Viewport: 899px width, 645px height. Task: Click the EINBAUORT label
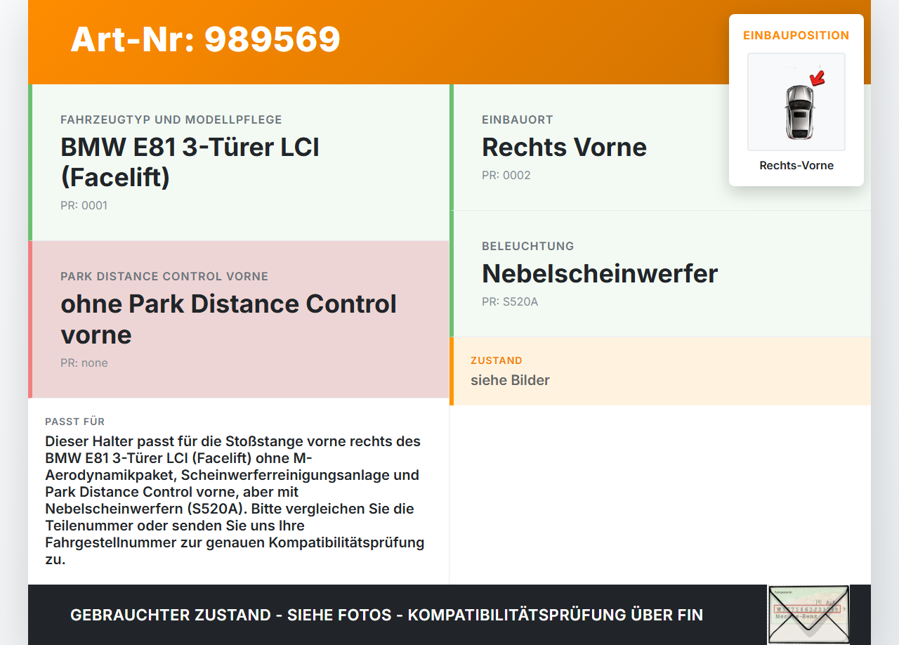(x=518, y=120)
